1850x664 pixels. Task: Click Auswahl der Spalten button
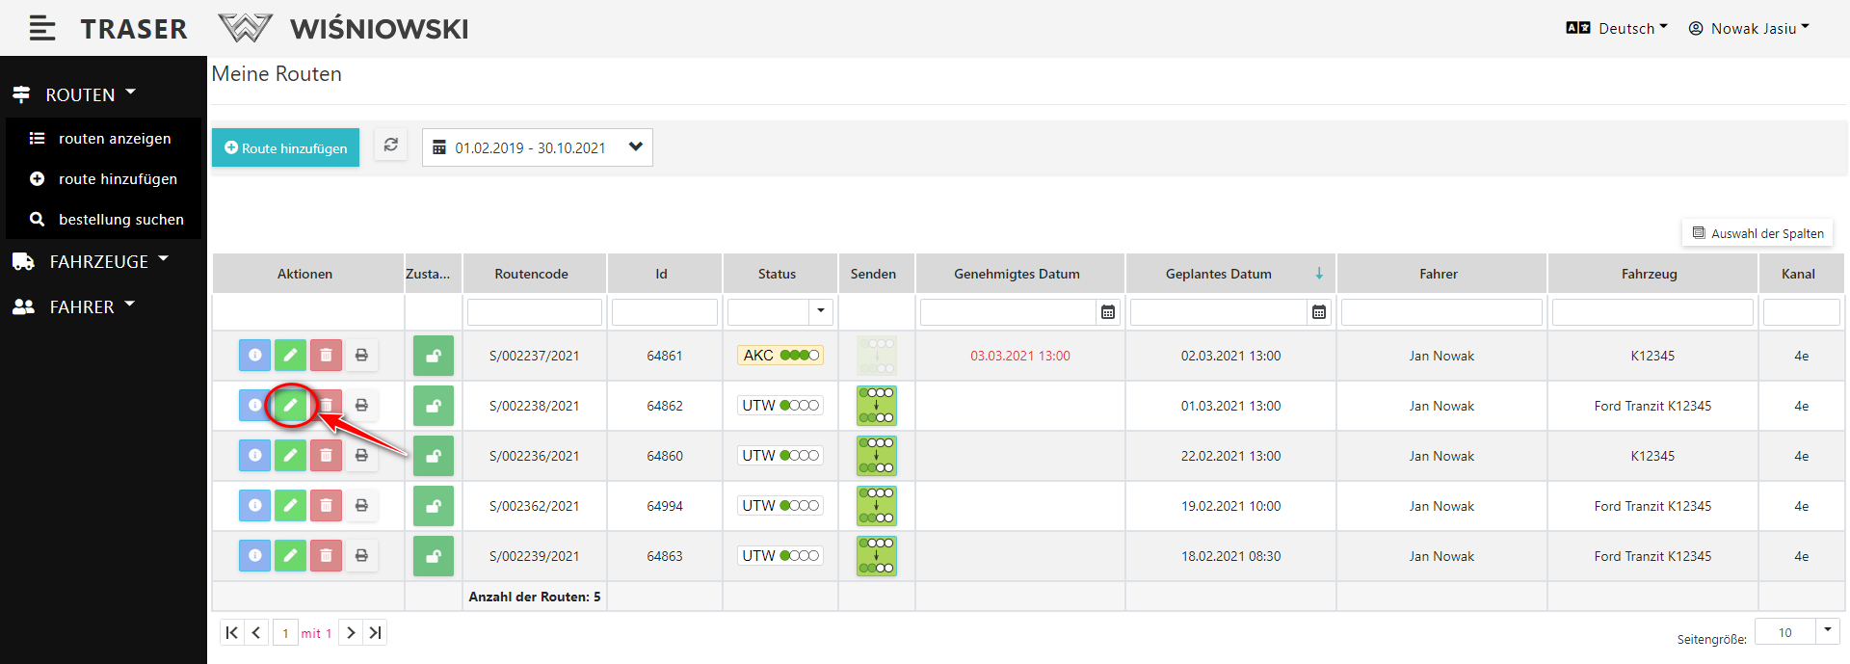click(x=1757, y=233)
